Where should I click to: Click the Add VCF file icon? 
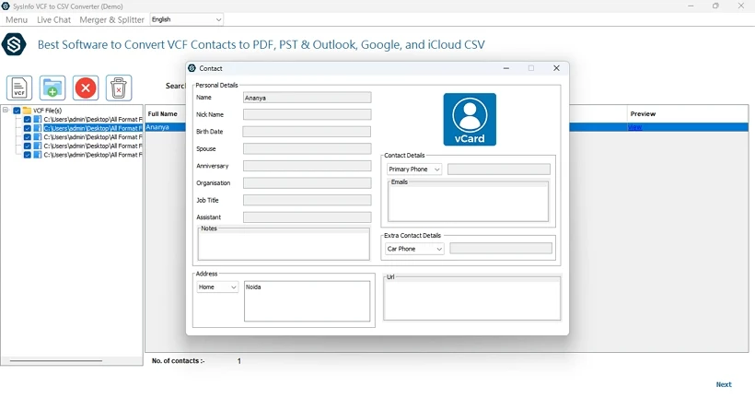[19, 88]
